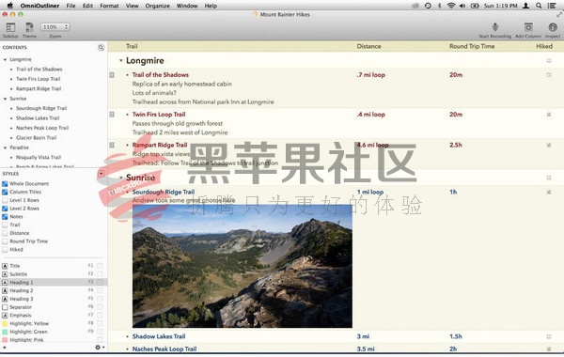Click the Emphasis style icon
Image resolution: width=564 pixels, height=357 pixels.
[x=5, y=316]
